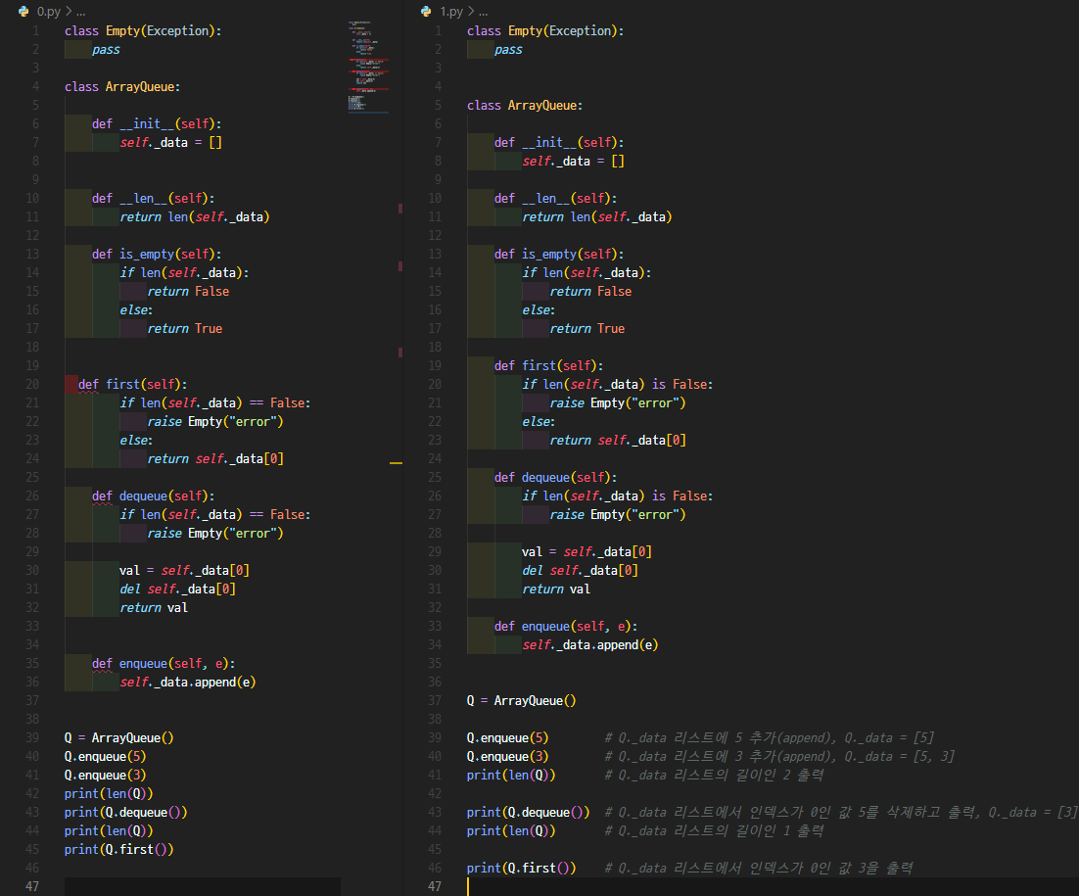Click line number 1 in 0.py gutter

pyautogui.click(x=35, y=30)
